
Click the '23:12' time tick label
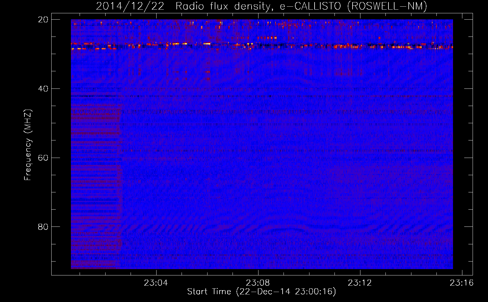360,283
